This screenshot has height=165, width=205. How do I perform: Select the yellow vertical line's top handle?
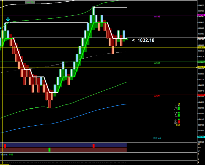[2, 1]
